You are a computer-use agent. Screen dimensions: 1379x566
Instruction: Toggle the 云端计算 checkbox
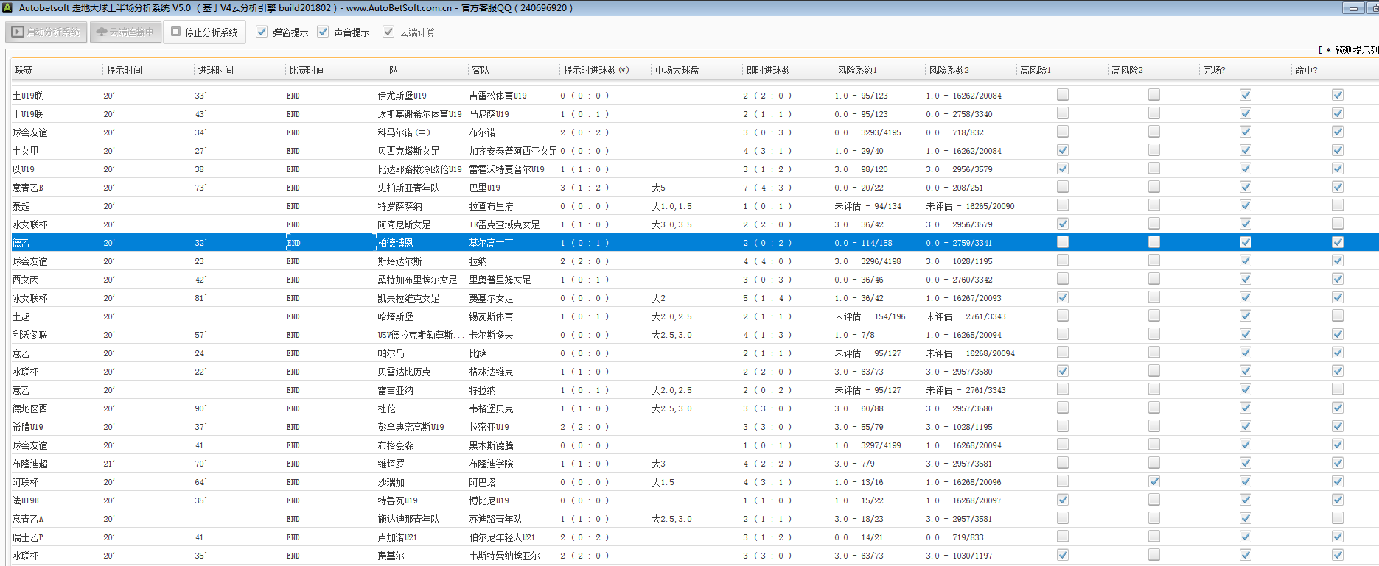pyautogui.click(x=388, y=32)
